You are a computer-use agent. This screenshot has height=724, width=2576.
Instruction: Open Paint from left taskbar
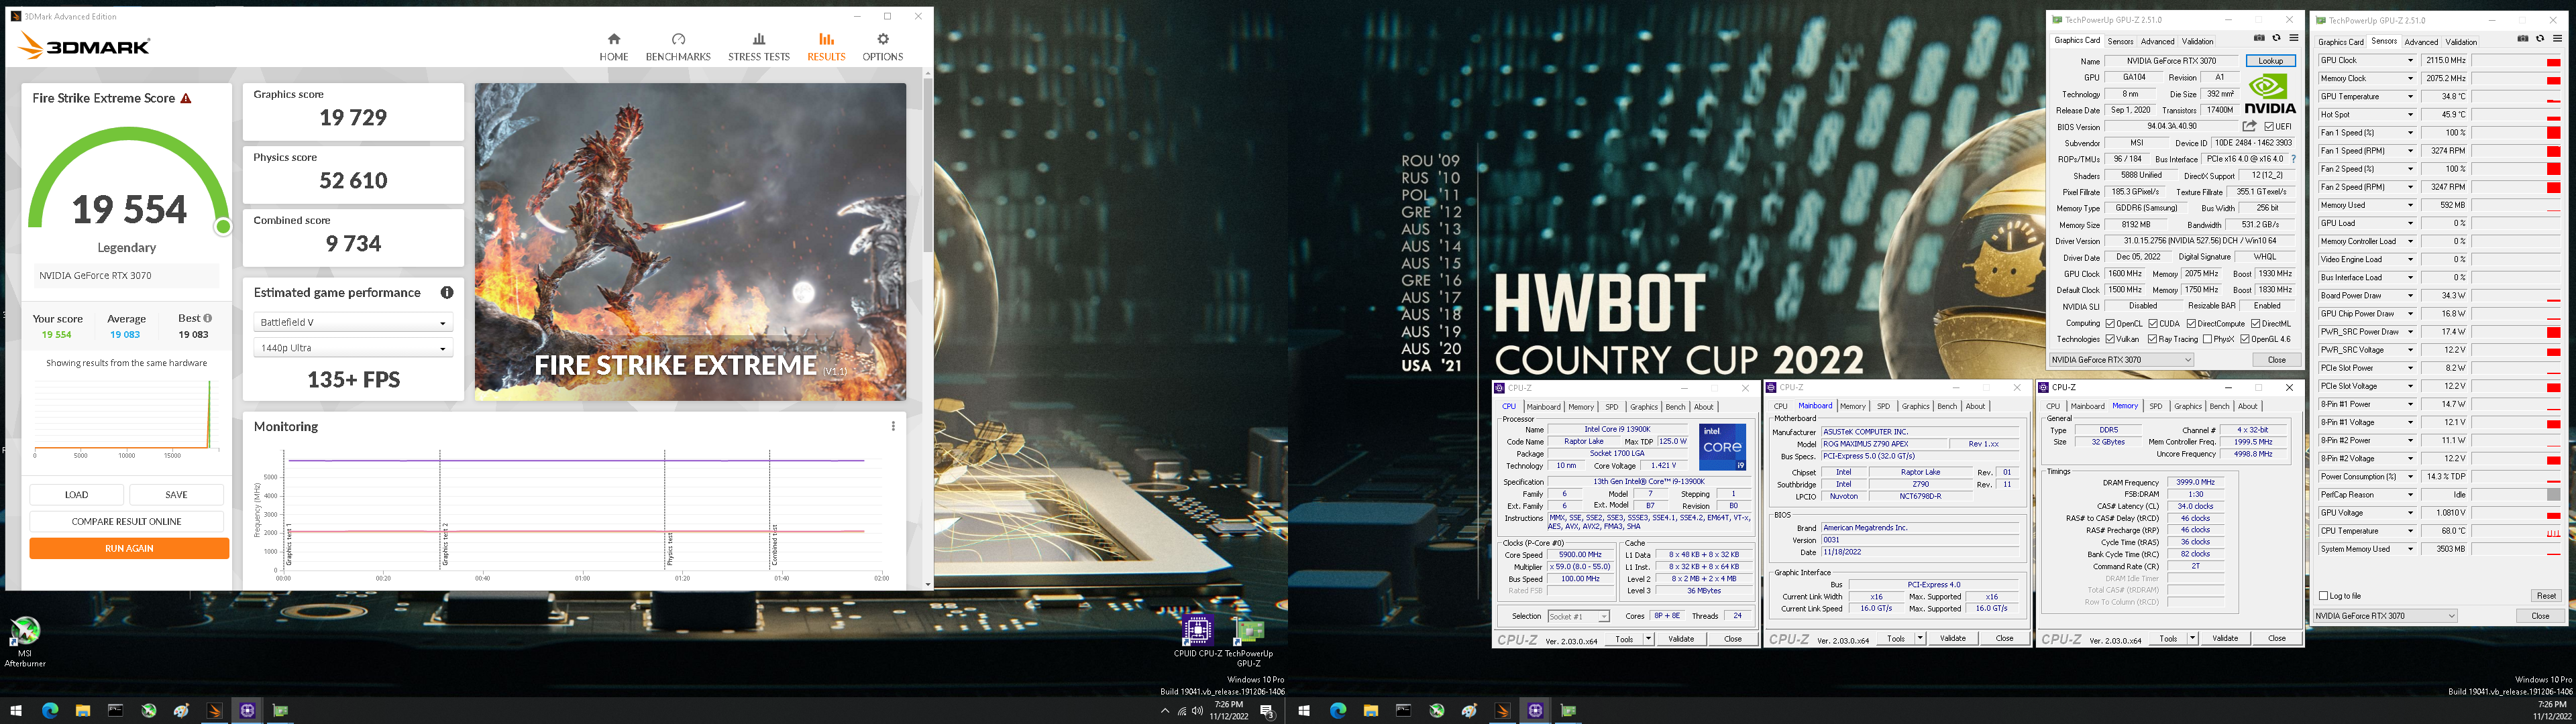click(x=181, y=711)
